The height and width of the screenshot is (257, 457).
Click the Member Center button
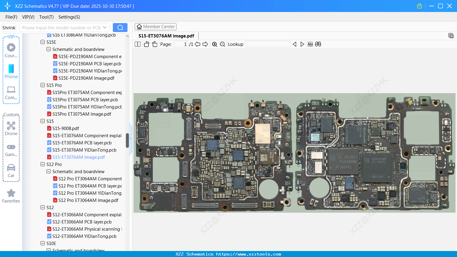(x=155, y=27)
